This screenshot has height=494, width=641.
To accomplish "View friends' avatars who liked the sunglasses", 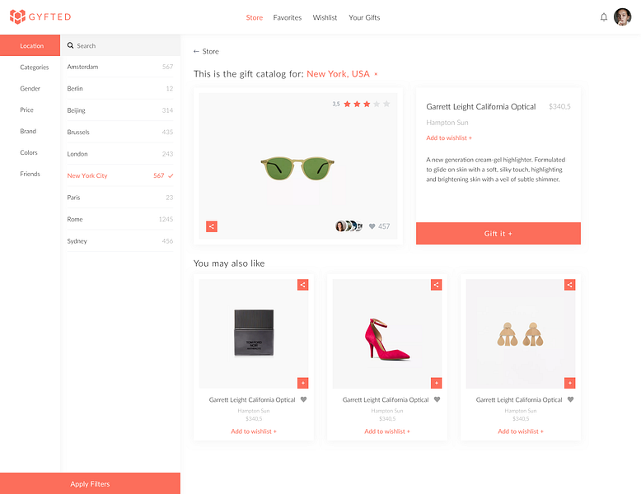I will (349, 226).
